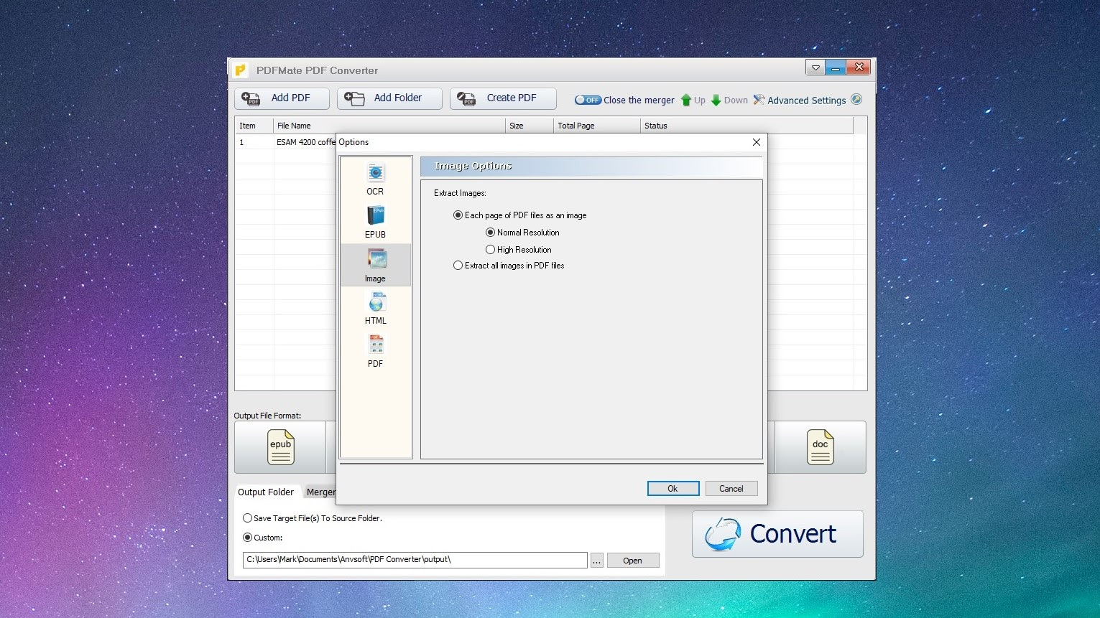Sort by the File Name column header
The height and width of the screenshot is (618, 1100).
pos(389,126)
